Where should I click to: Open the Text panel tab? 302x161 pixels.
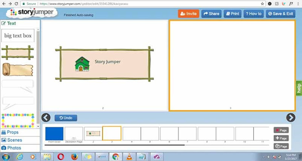9,23
